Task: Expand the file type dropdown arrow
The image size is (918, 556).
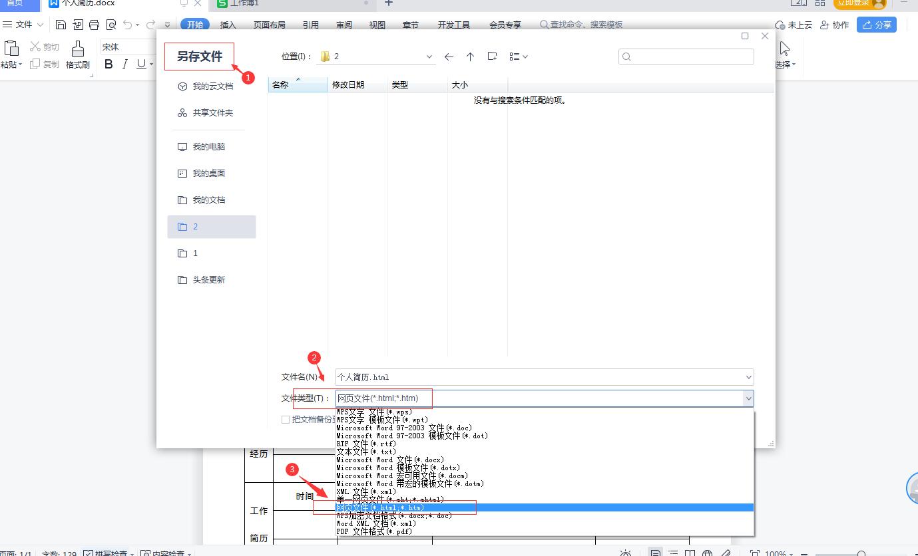Action: pyautogui.click(x=748, y=398)
